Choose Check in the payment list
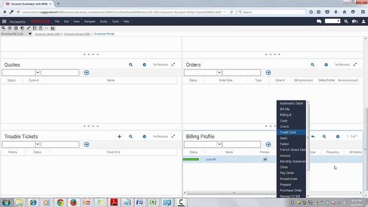368x207 pixels. click(291, 126)
